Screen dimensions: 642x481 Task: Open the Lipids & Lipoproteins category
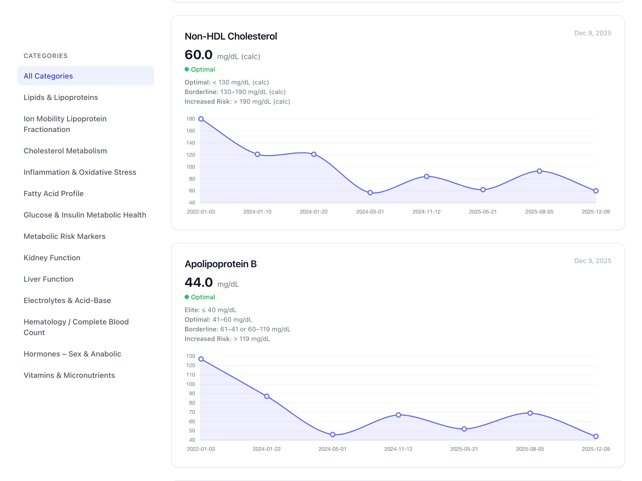(61, 98)
